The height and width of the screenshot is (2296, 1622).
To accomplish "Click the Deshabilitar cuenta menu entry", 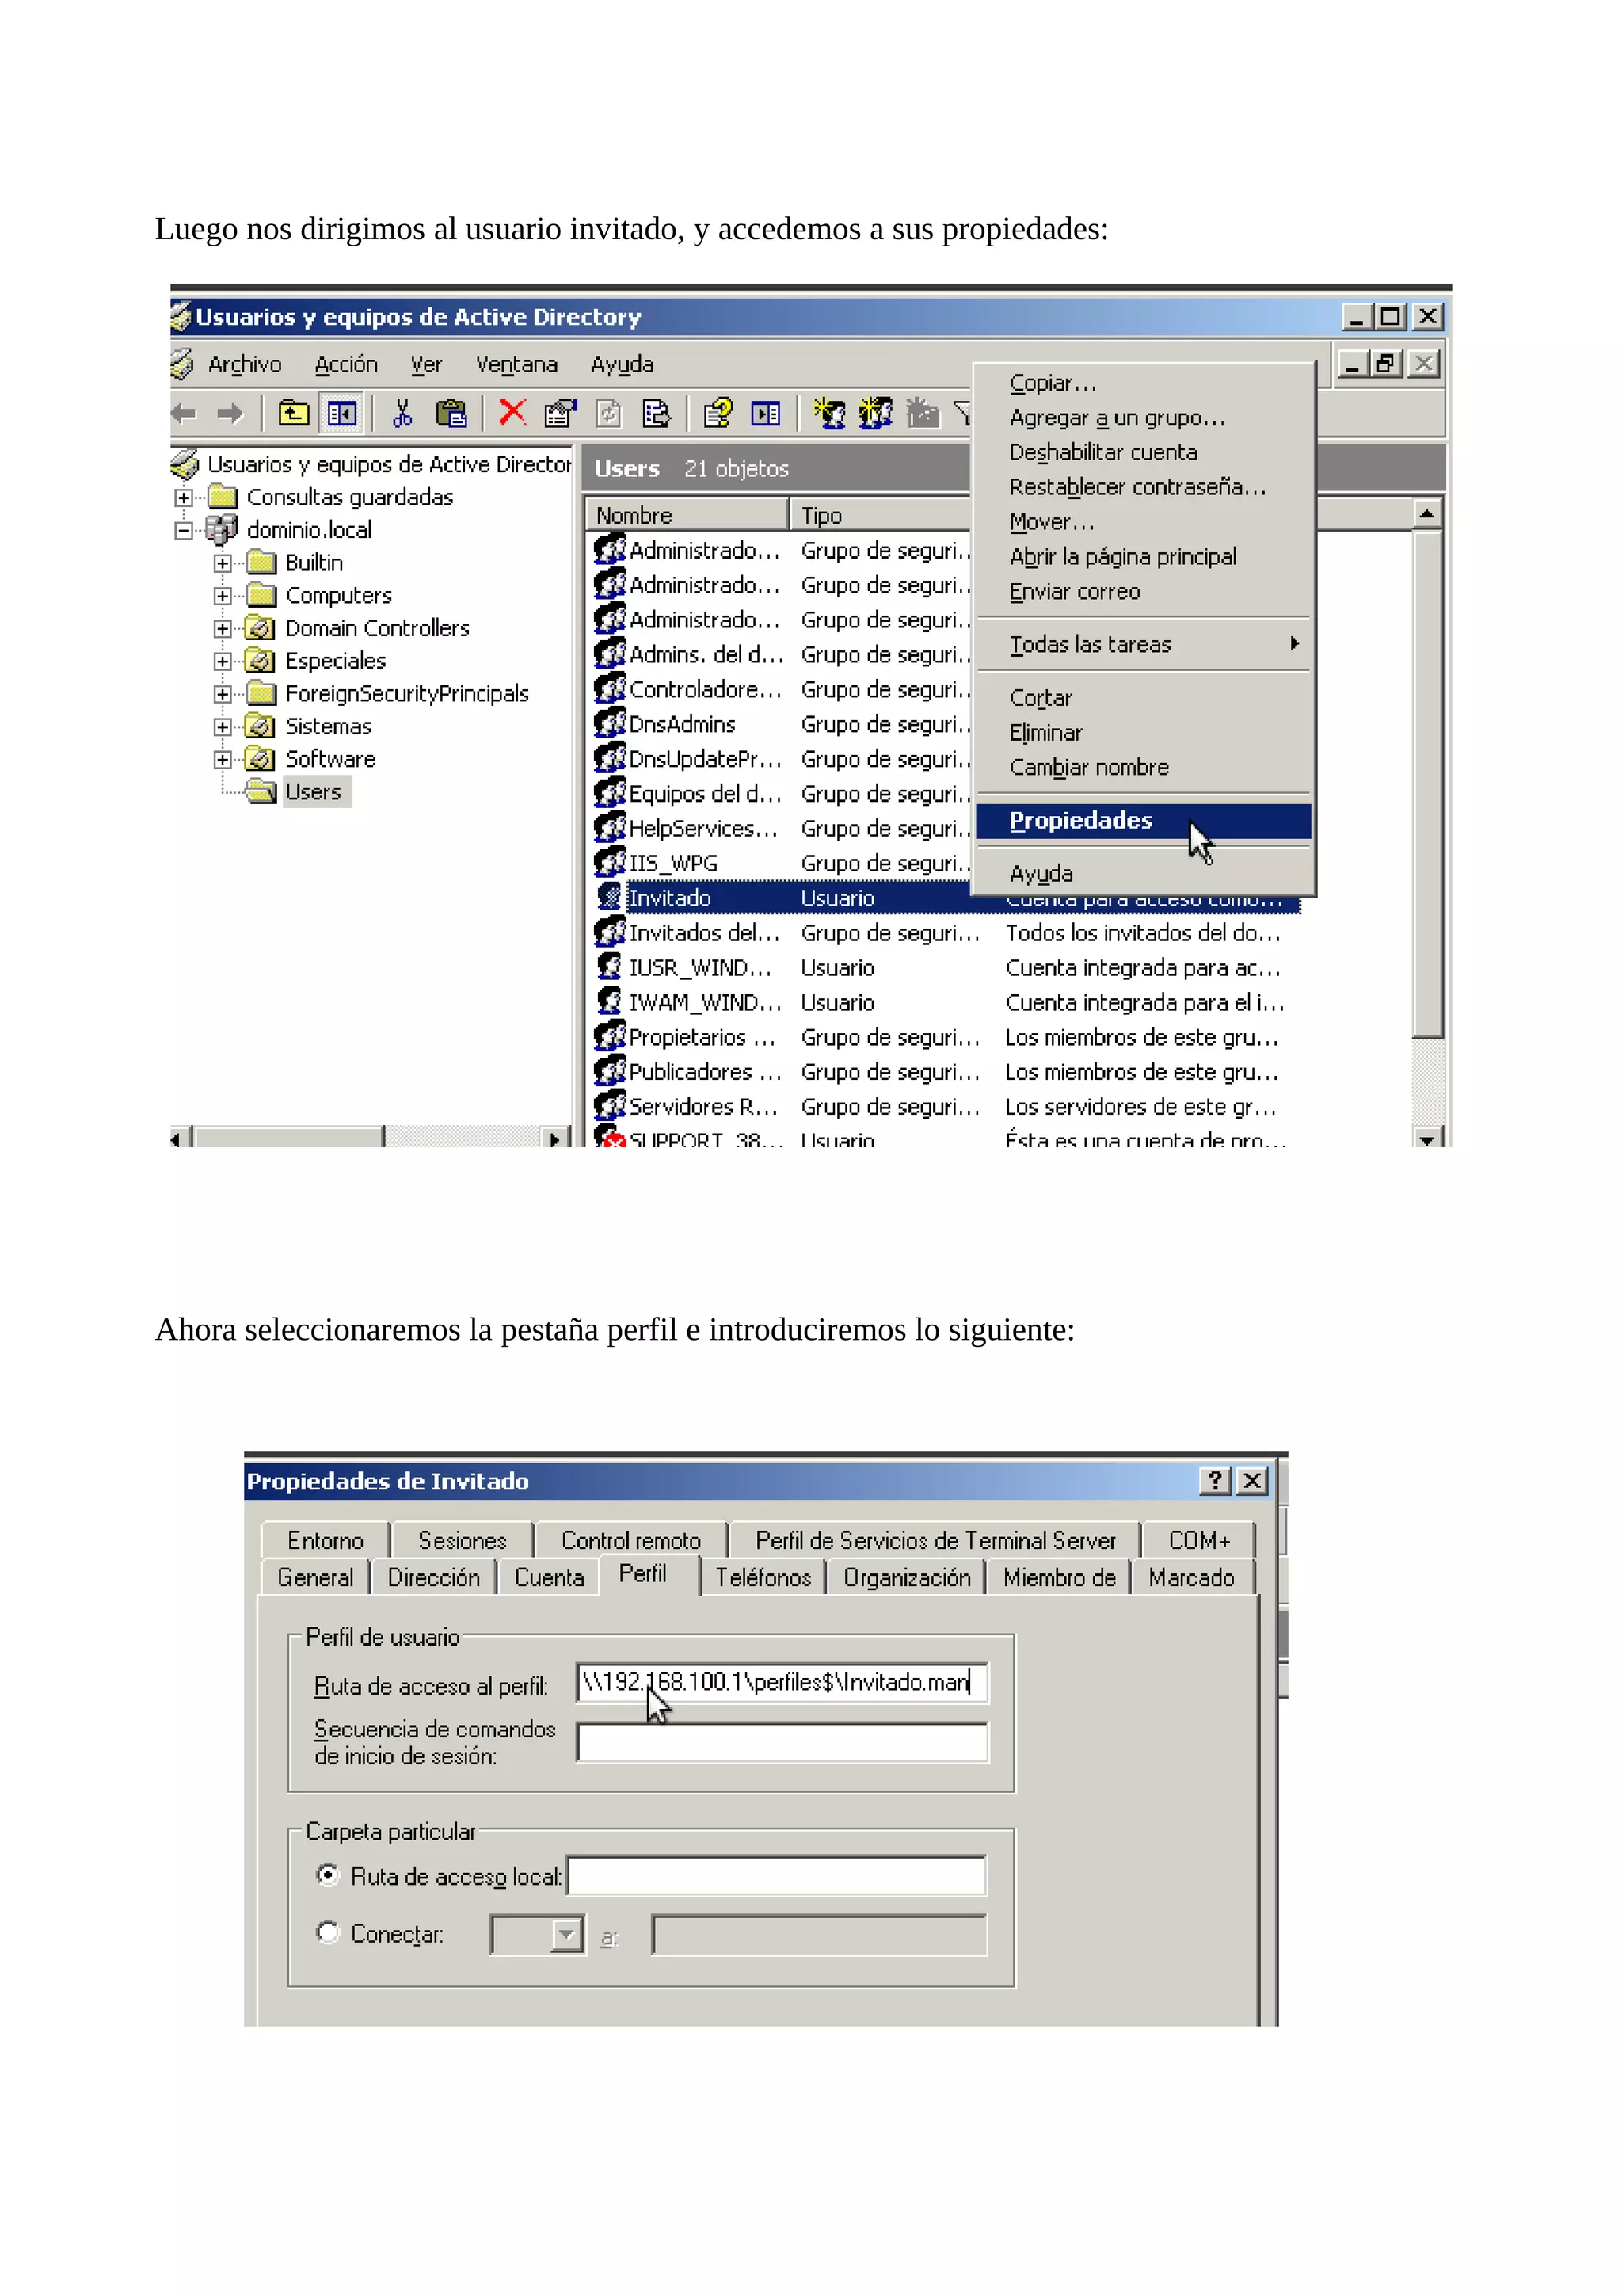I will 1102,452.
